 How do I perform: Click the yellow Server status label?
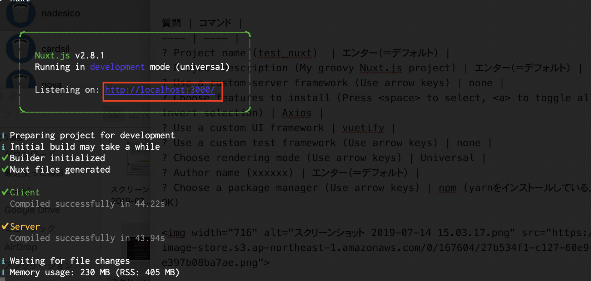click(25, 227)
